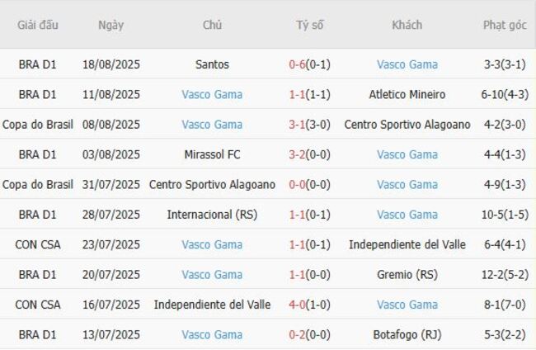Click Independiente del Valle in 23/07/2025 row

pyautogui.click(x=407, y=244)
